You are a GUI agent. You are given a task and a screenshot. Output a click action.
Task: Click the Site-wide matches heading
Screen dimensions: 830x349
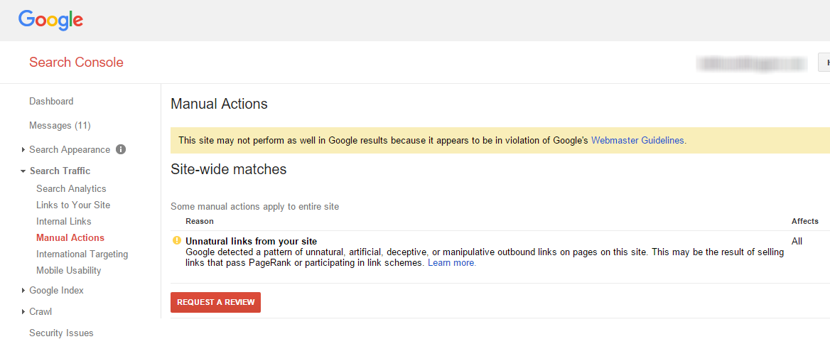[x=229, y=169]
